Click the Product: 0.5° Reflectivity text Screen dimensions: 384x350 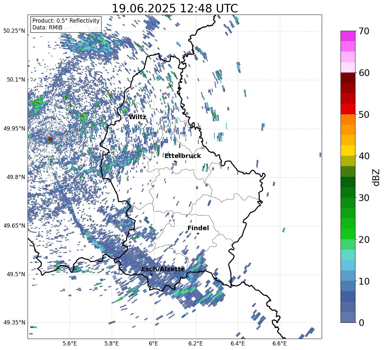click(x=66, y=21)
